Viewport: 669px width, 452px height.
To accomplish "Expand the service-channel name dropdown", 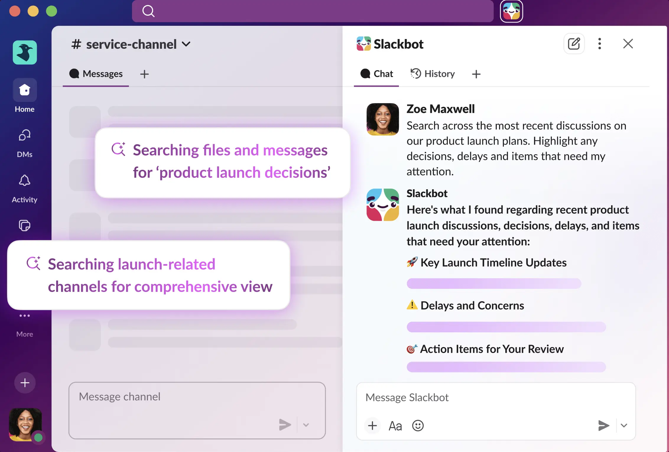I will [186, 44].
